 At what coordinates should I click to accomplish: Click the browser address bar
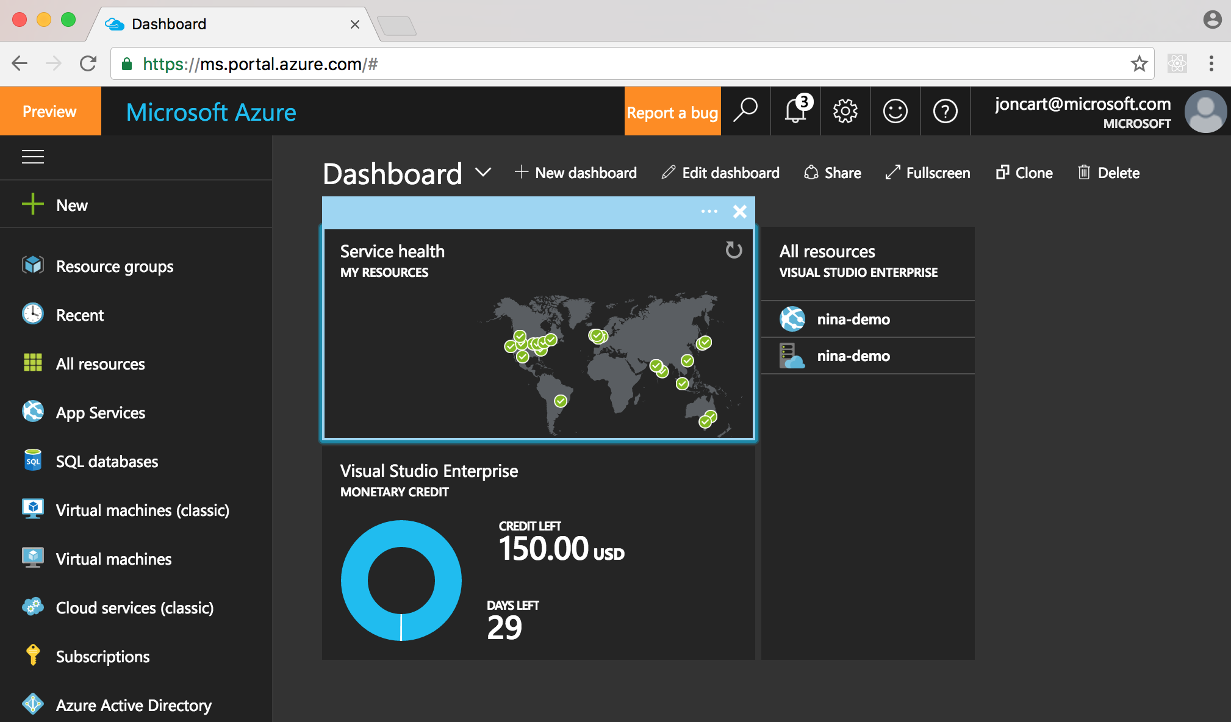coord(610,64)
